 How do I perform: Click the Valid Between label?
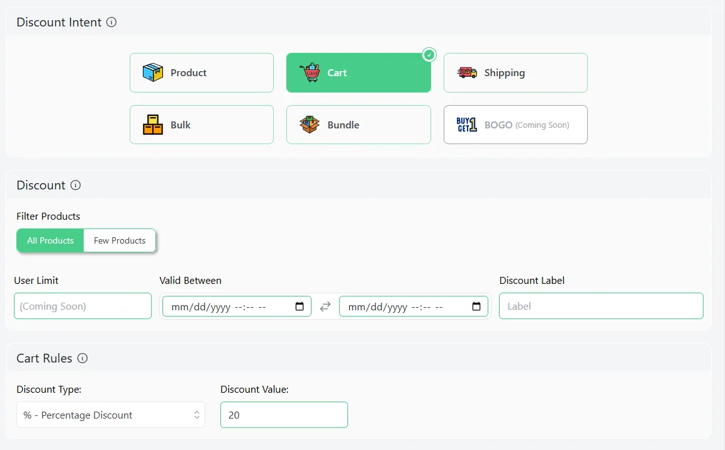coord(191,280)
